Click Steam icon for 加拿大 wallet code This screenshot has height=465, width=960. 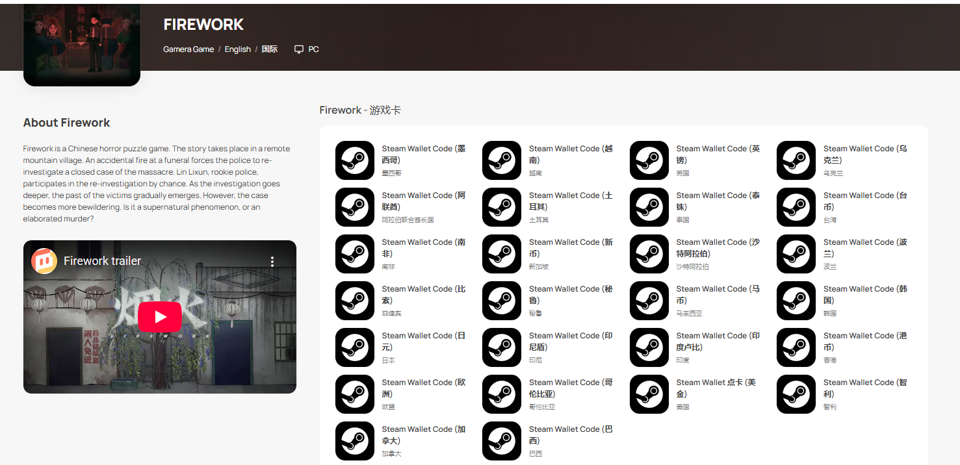pos(354,441)
